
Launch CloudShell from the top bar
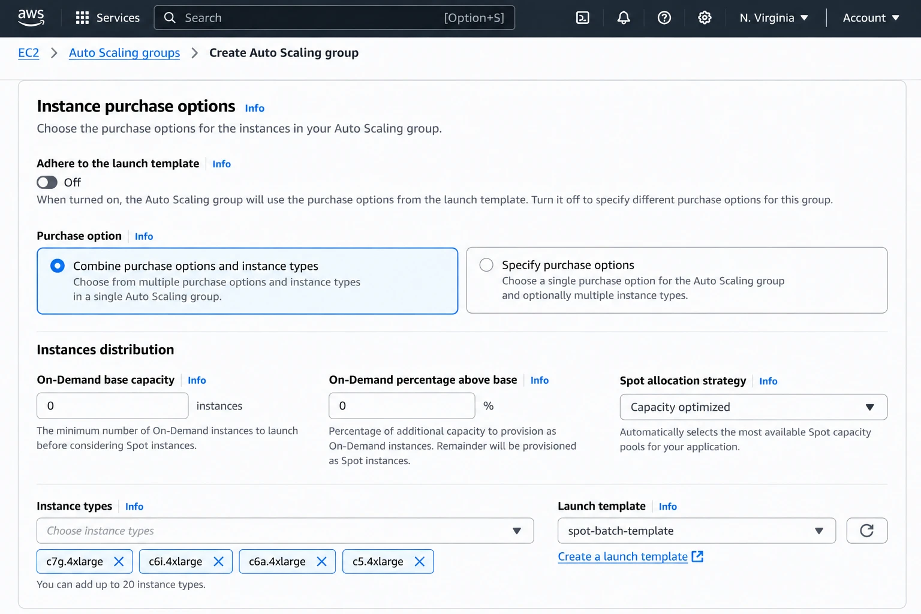583,18
